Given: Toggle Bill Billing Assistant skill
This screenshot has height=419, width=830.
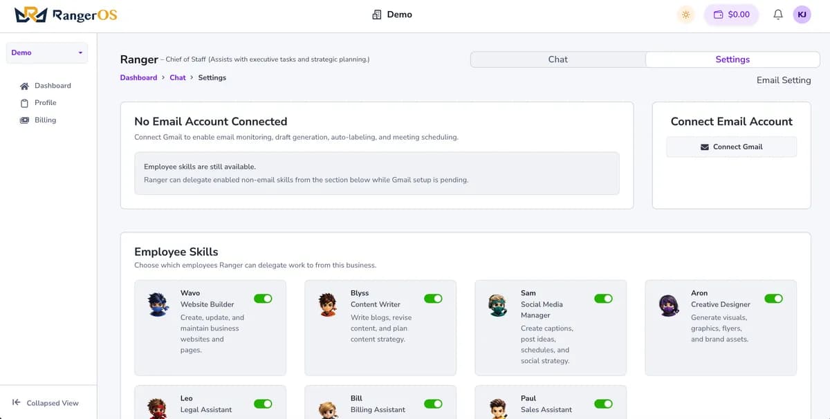Looking at the screenshot, I should [x=433, y=404].
